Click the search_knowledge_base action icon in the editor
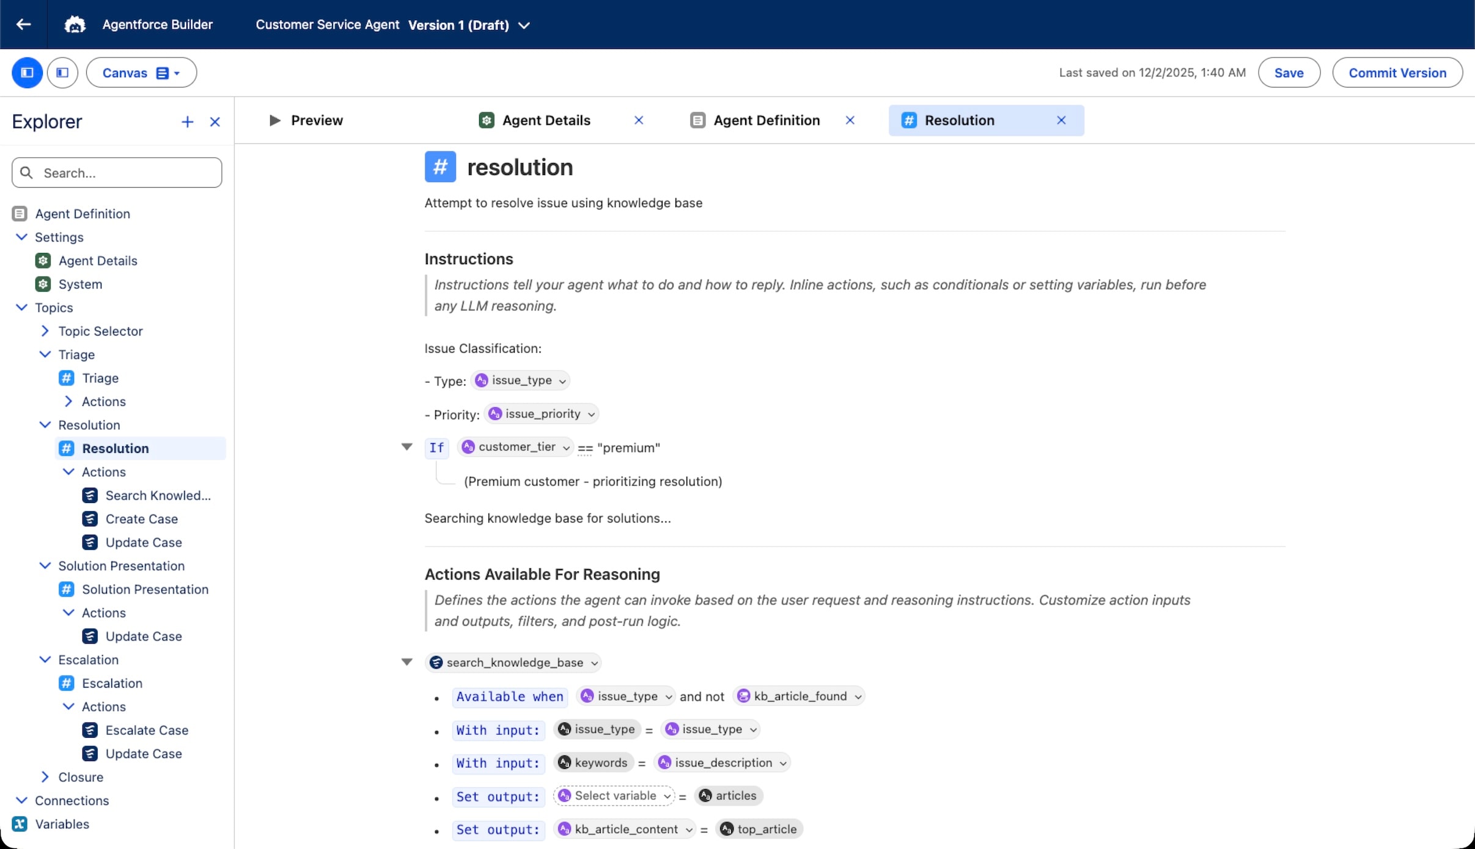 coord(435,663)
